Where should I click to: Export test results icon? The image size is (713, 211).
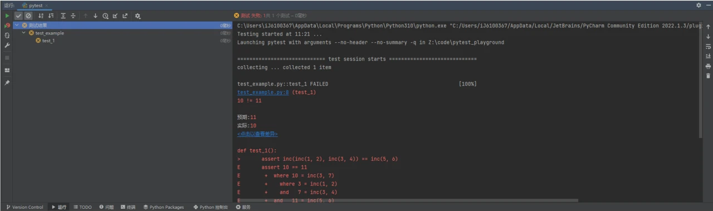pyautogui.click(x=125, y=16)
